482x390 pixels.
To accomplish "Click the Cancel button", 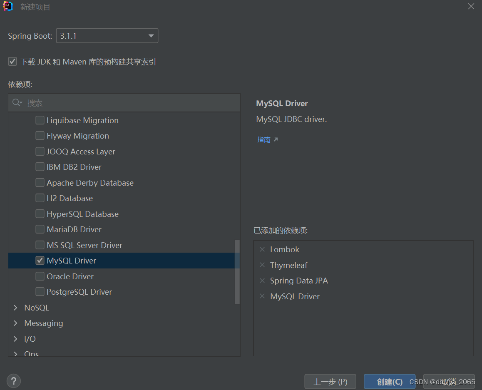I will (x=449, y=382).
